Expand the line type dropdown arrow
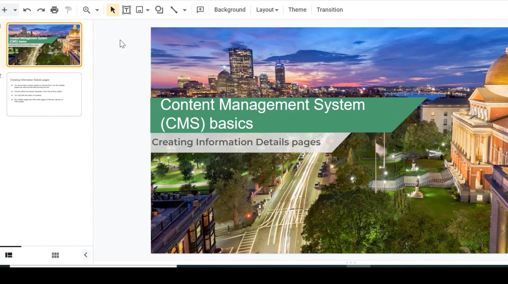Image resolution: width=508 pixels, height=284 pixels. point(184,10)
